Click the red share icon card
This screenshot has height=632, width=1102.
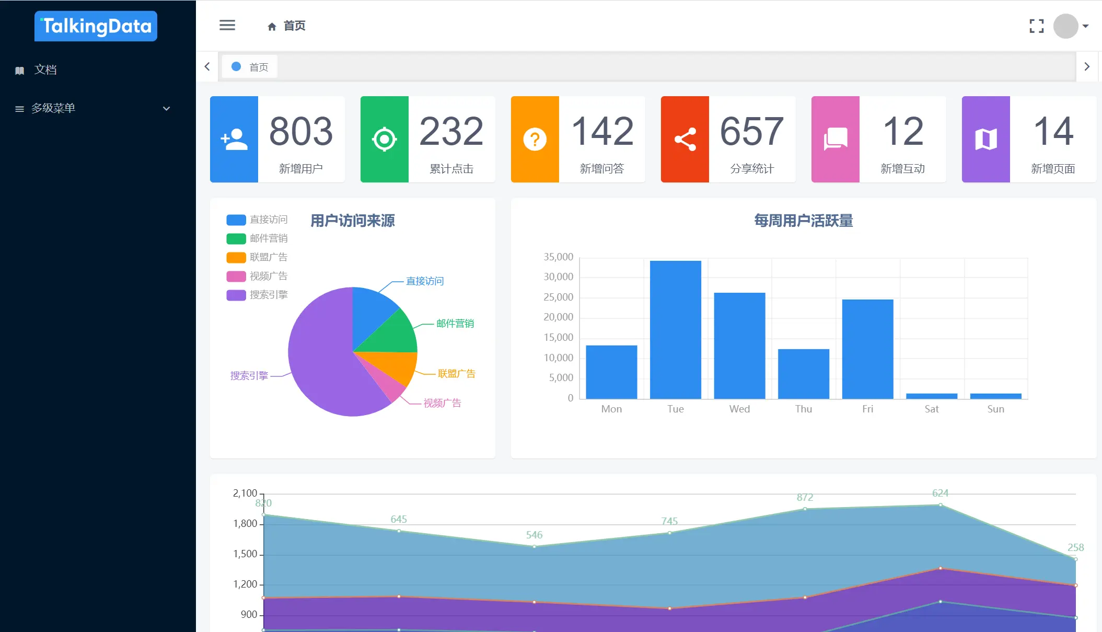[685, 139]
